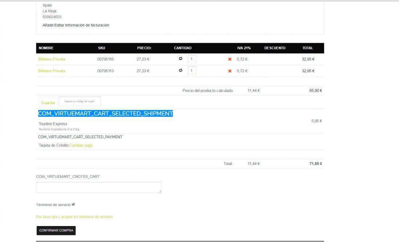Click the Tarjeta de Crédito payment text

pyautogui.click(x=54, y=145)
